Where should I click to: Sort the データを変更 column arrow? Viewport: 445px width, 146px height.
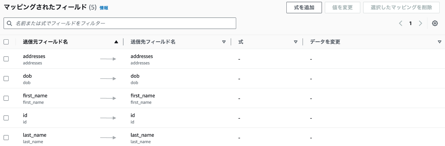pos(440,42)
